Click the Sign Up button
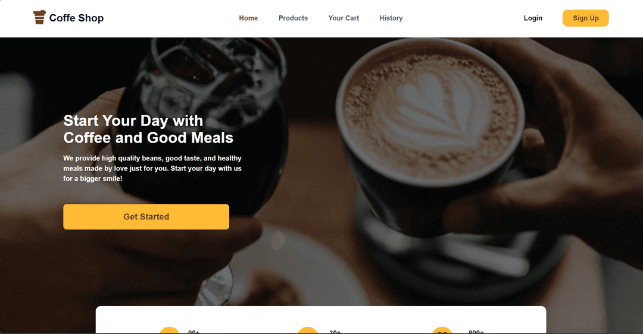The height and width of the screenshot is (334, 643). point(586,18)
